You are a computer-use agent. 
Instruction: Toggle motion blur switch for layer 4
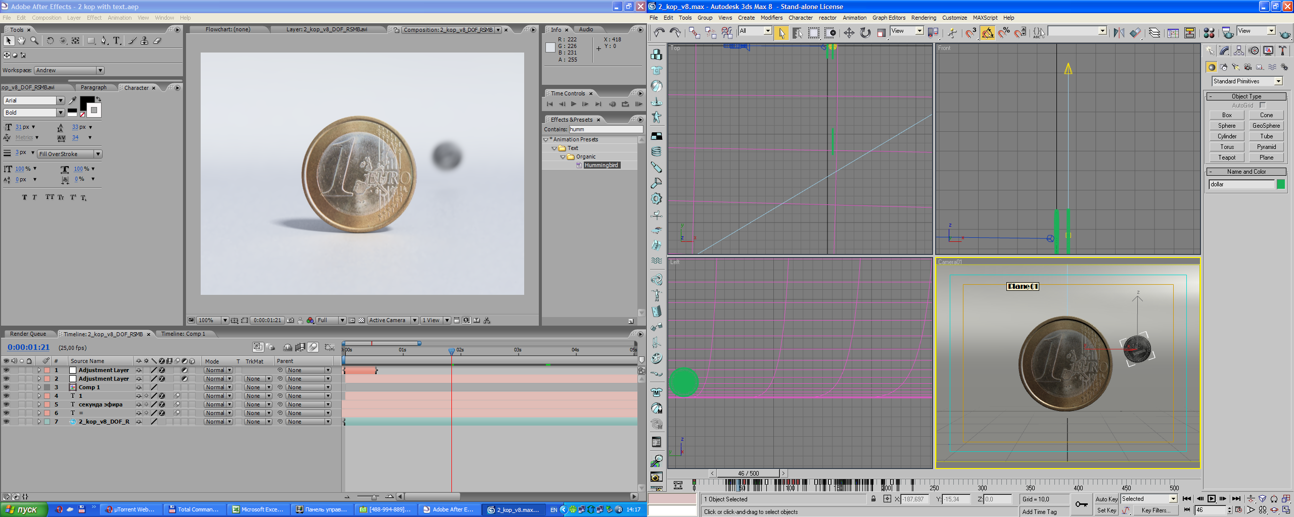tap(177, 396)
